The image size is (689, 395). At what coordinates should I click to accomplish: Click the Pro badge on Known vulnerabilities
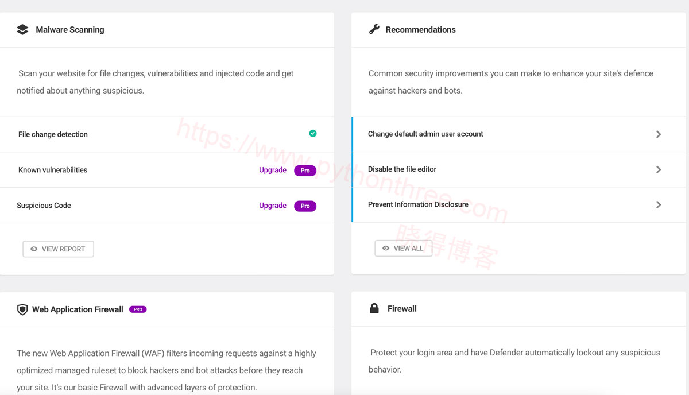(x=305, y=171)
